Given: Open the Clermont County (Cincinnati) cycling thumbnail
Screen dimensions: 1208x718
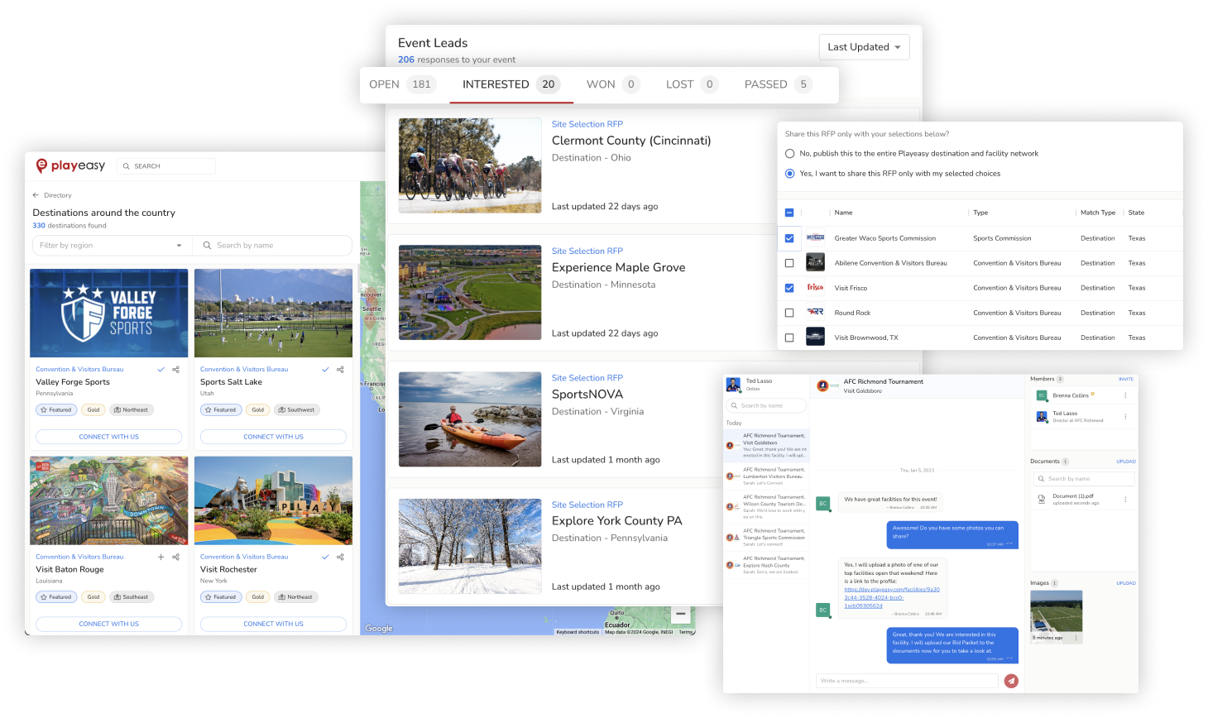Looking at the screenshot, I should [x=470, y=165].
